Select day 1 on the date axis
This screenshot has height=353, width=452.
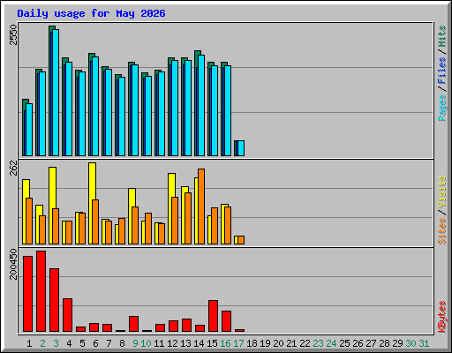point(29,343)
